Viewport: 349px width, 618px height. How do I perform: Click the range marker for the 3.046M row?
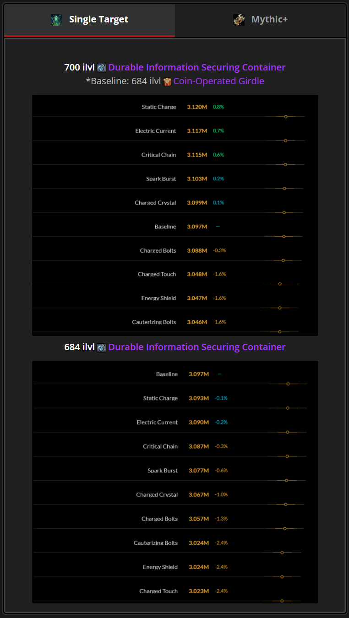(280, 331)
